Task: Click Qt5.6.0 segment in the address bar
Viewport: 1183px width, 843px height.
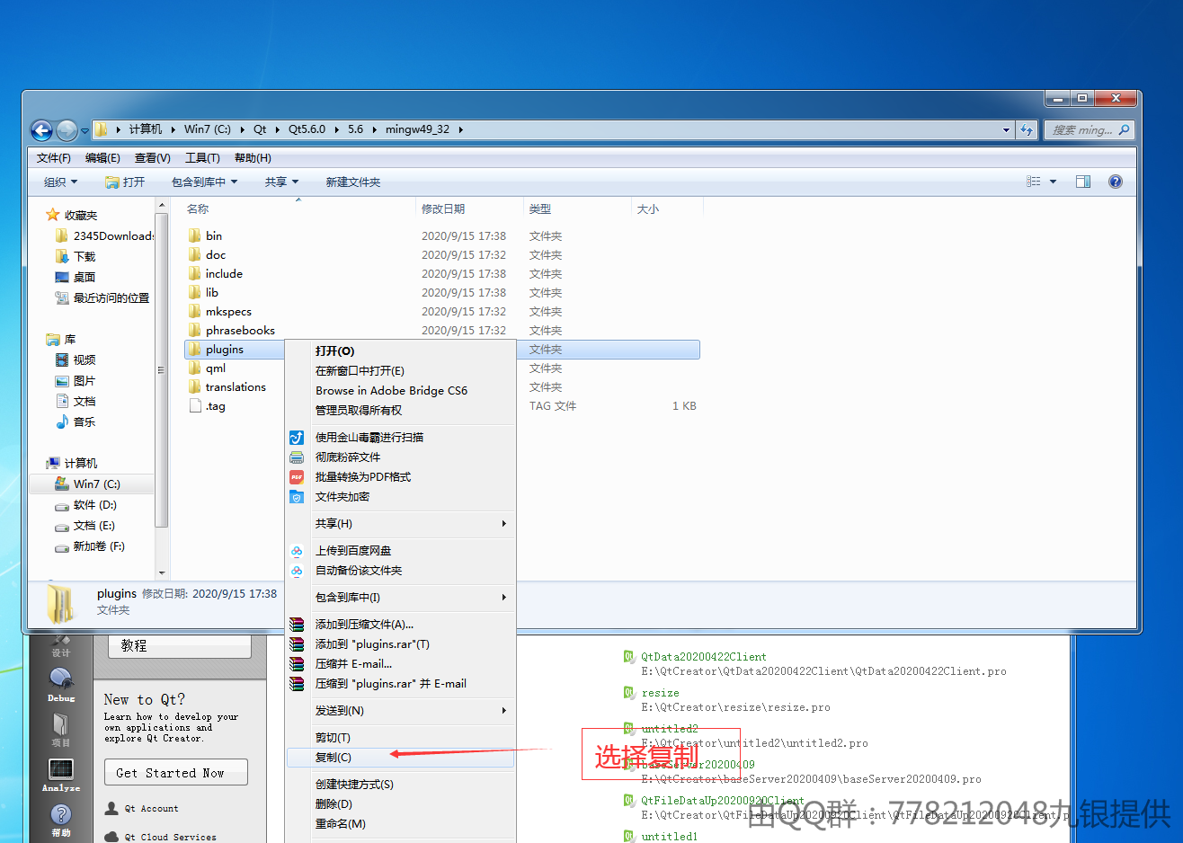Action: point(307,129)
